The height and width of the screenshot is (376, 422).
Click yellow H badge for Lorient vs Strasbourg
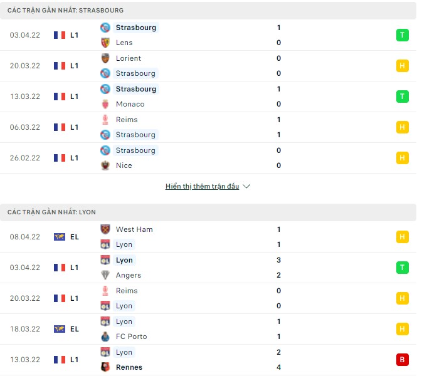[x=402, y=66]
